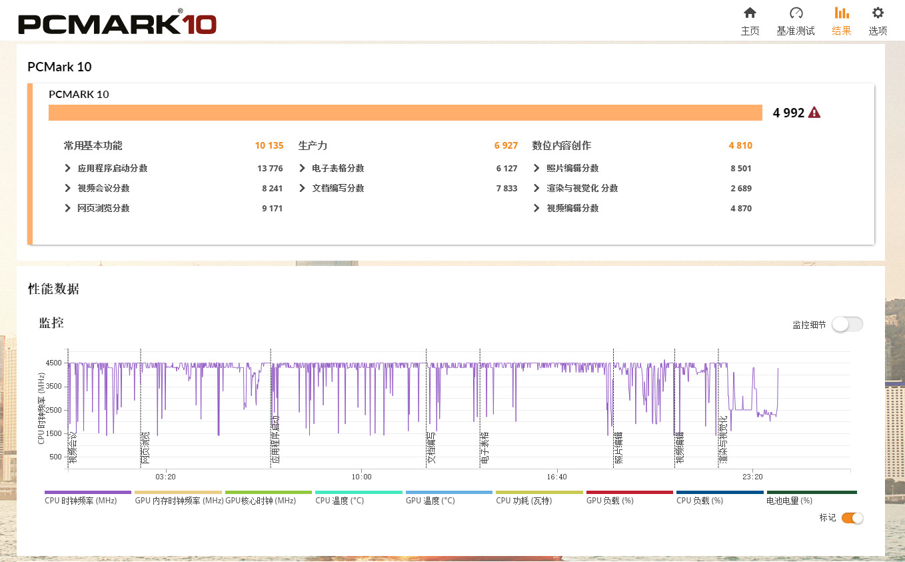Select the GPU 温度 (°C) blue legend swatch
The width and height of the screenshot is (905, 562).
tap(449, 492)
